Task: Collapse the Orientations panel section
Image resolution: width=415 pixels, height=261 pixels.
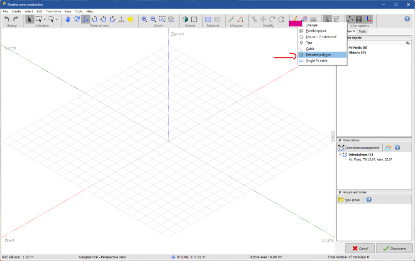Action: pyautogui.click(x=340, y=140)
